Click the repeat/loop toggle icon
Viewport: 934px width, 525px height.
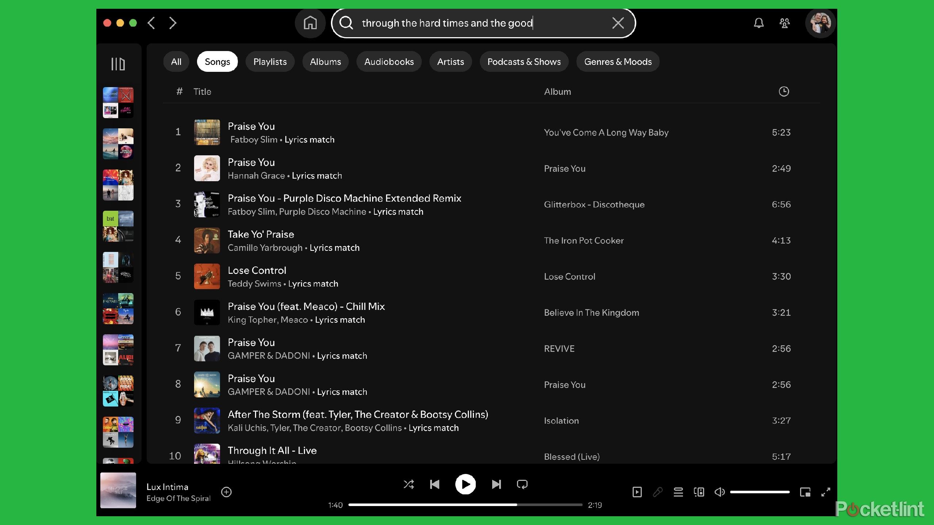click(523, 485)
